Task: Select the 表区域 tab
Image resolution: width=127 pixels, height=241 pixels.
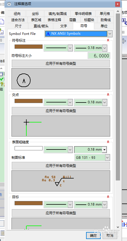Action: pos(36,20)
